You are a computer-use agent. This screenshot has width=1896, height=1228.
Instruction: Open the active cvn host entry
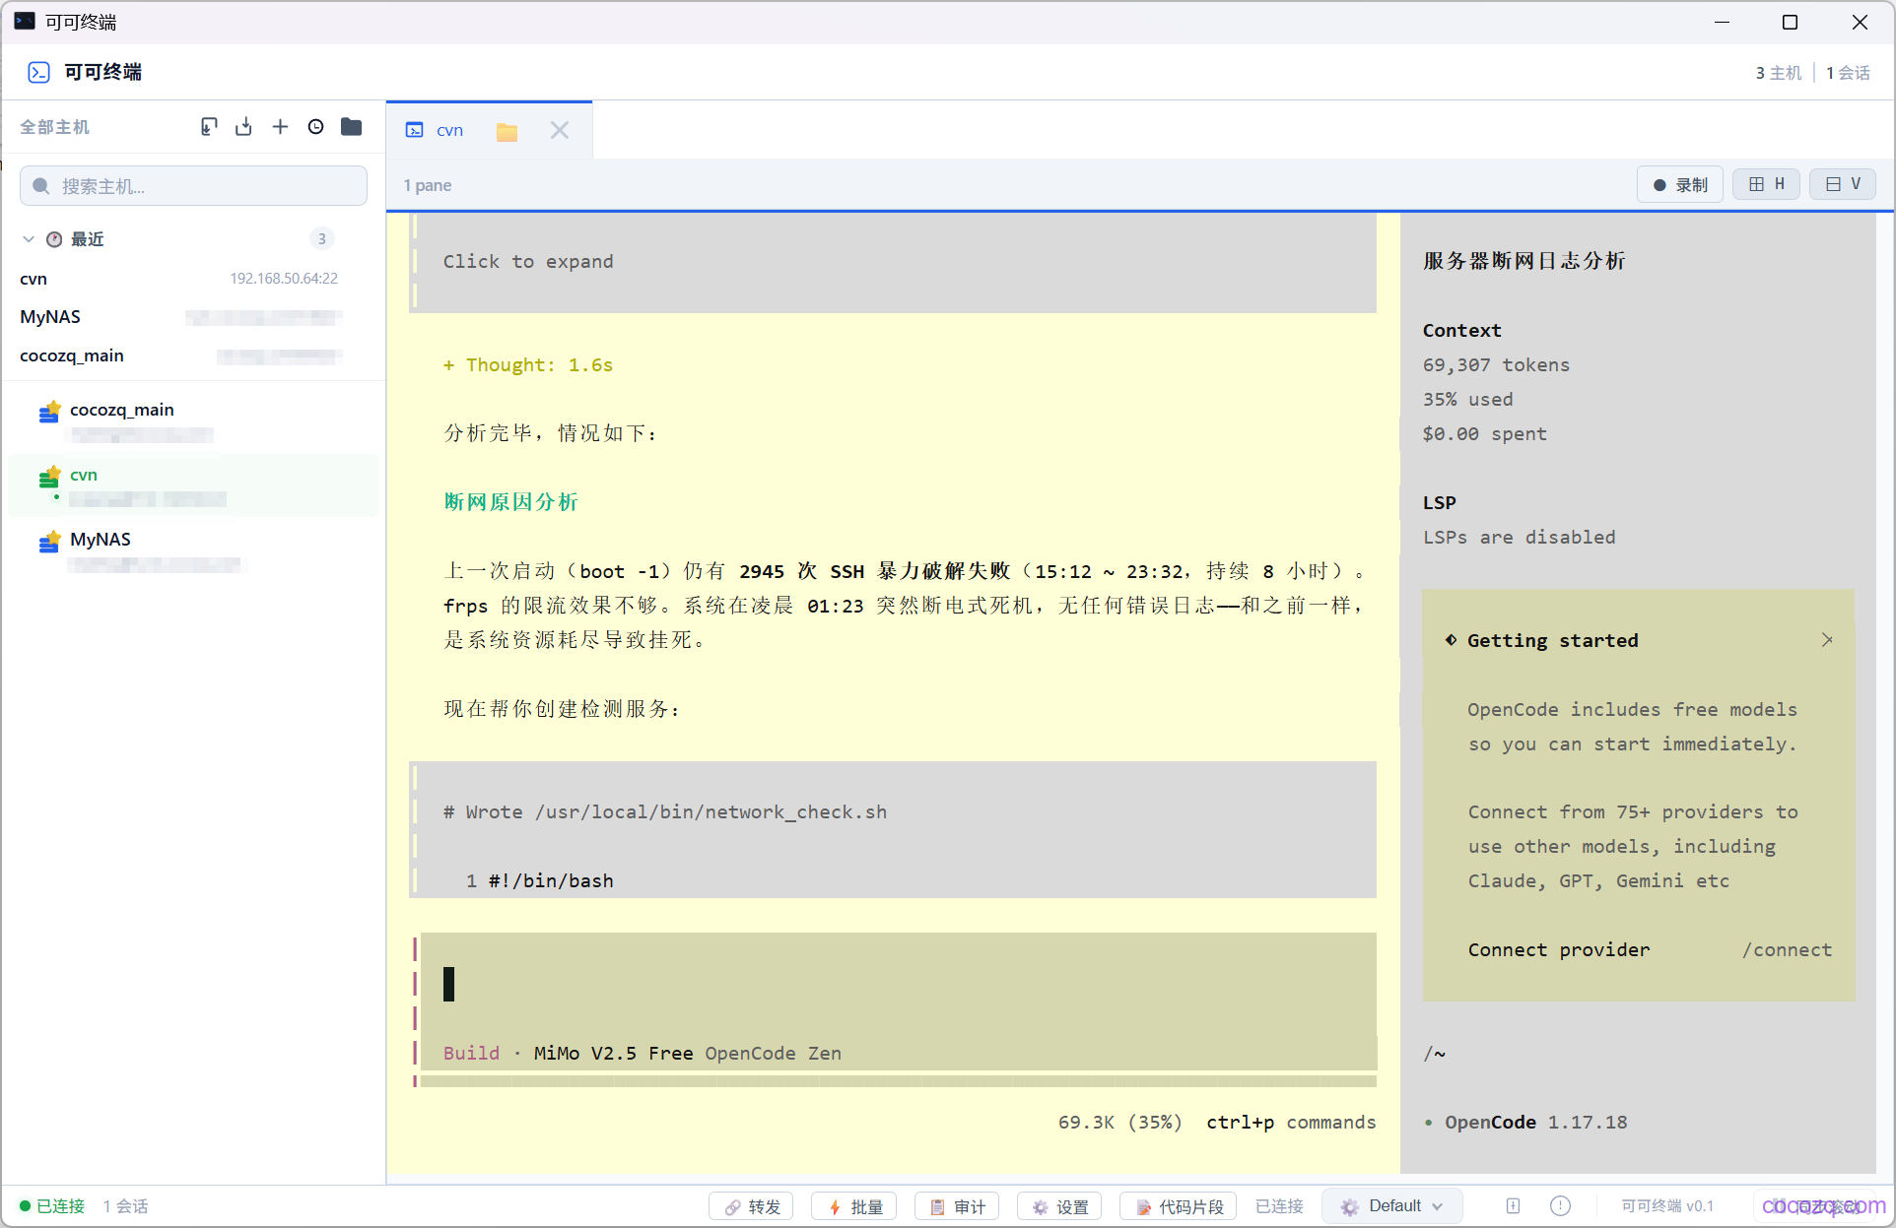pos(193,485)
